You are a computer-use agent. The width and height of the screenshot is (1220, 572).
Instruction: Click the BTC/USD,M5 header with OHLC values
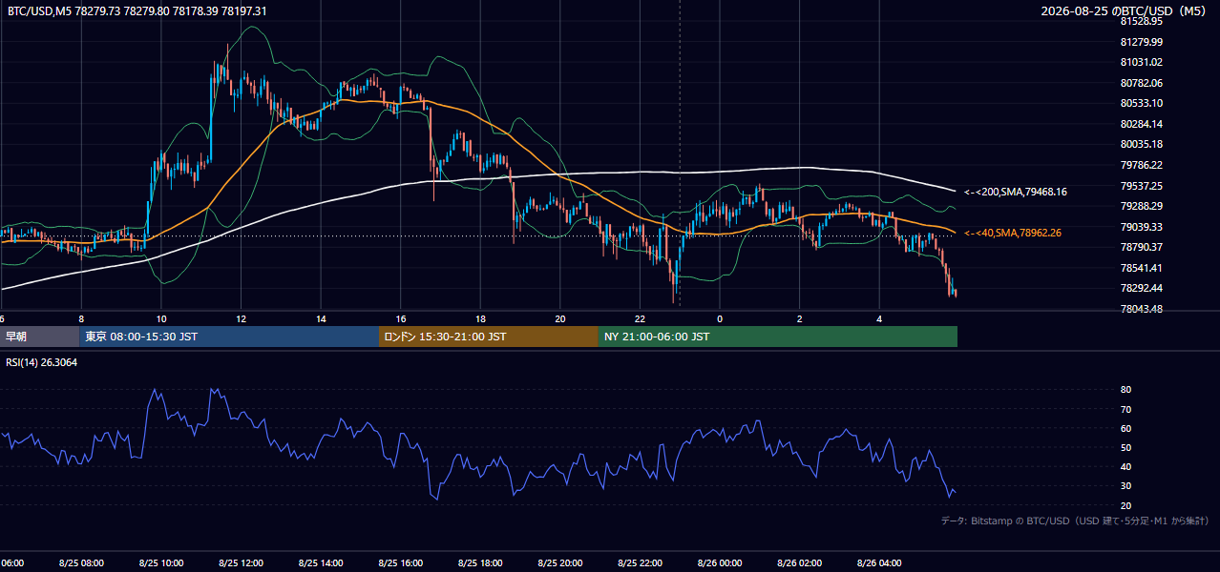click(x=137, y=10)
